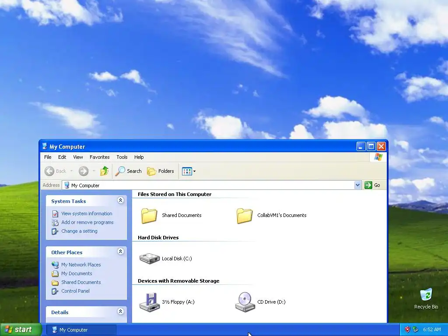Screen dimensions: 448x336
Task: Open the Edit menu
Action: 62,157
